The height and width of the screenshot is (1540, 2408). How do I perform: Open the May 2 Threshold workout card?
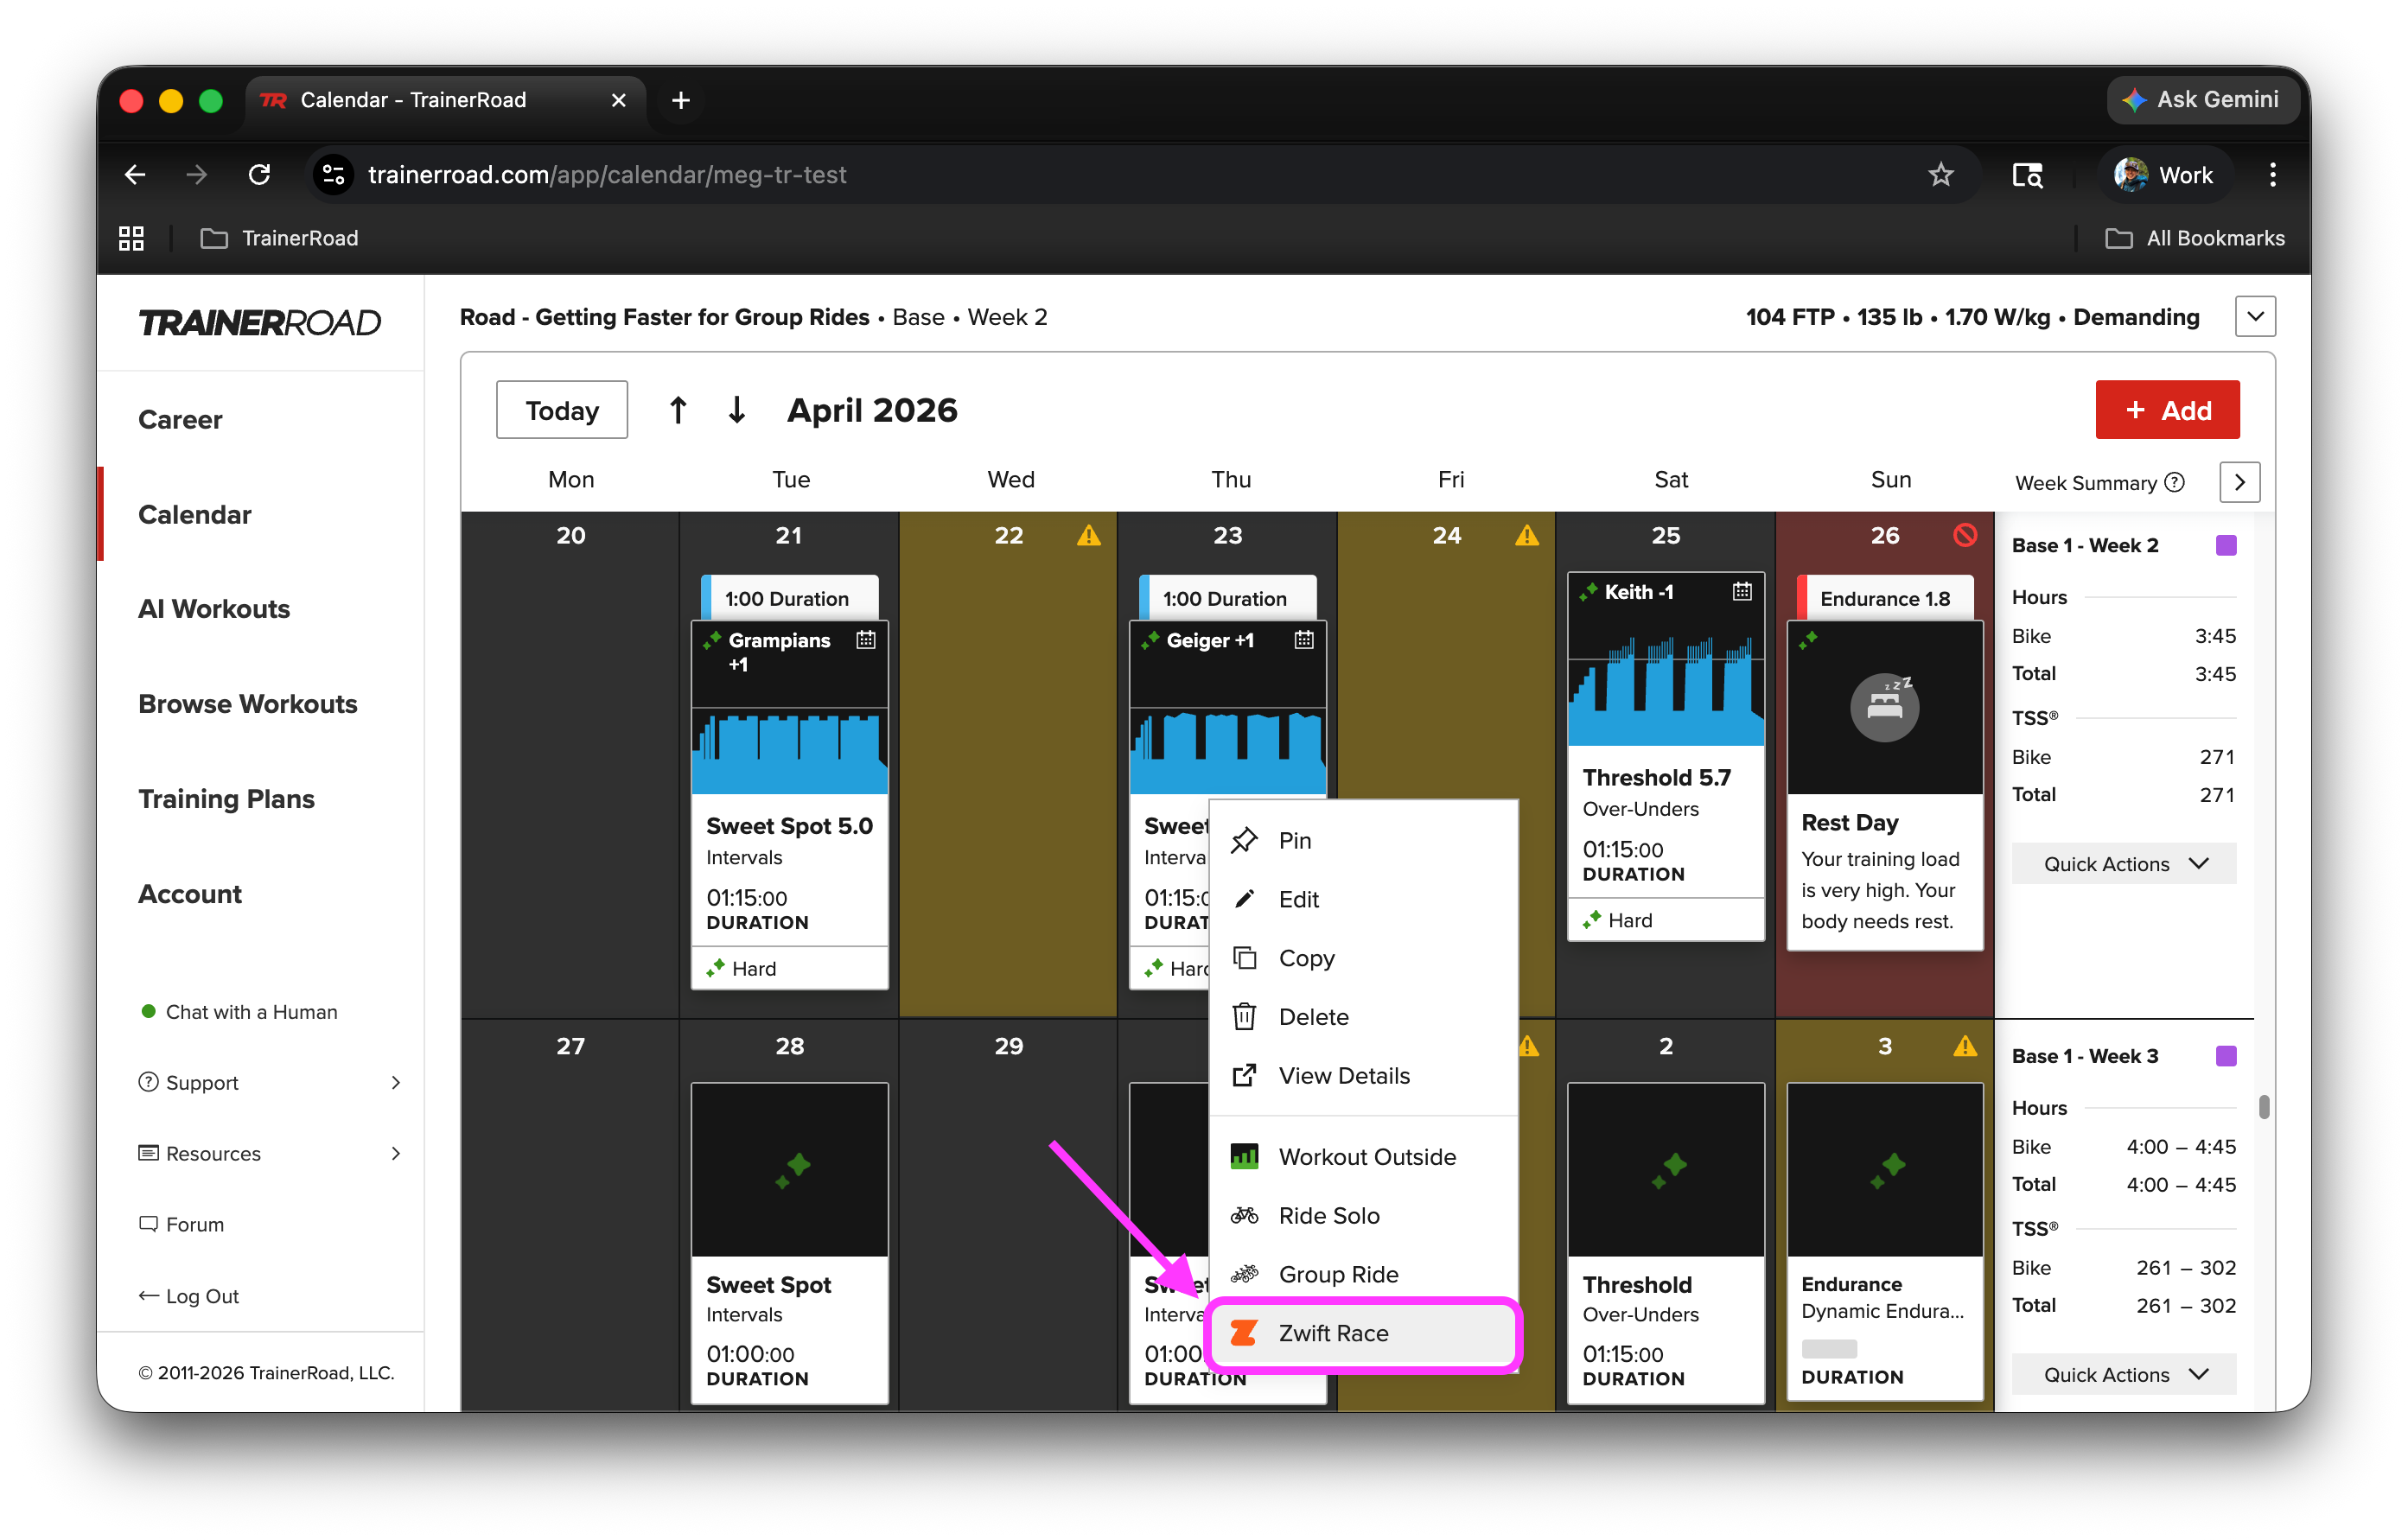(1666, 1243)
